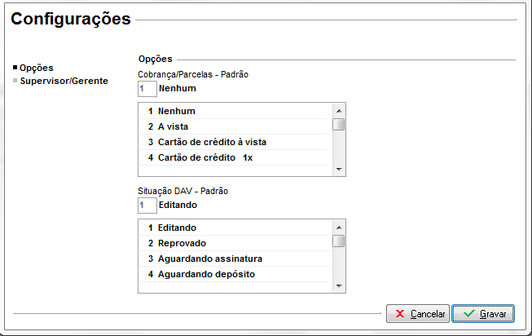Select 'Reprovado' status item
Screen dimensions: 532x336
coord(182,243)
